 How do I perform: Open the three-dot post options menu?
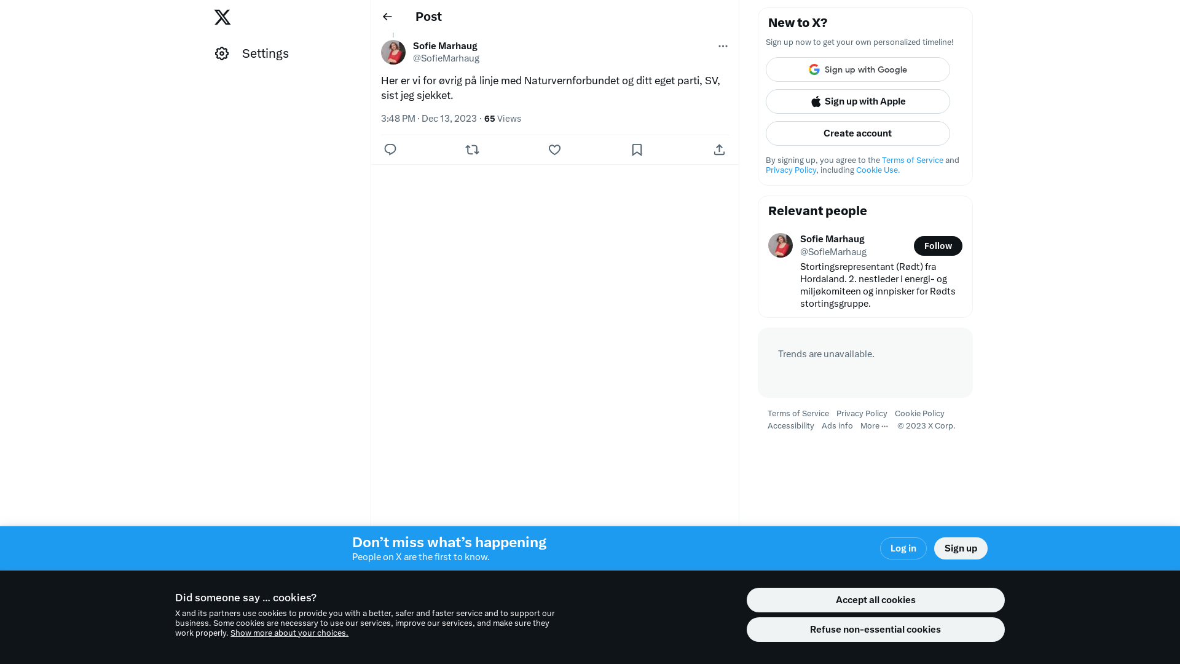pos(723,46)
